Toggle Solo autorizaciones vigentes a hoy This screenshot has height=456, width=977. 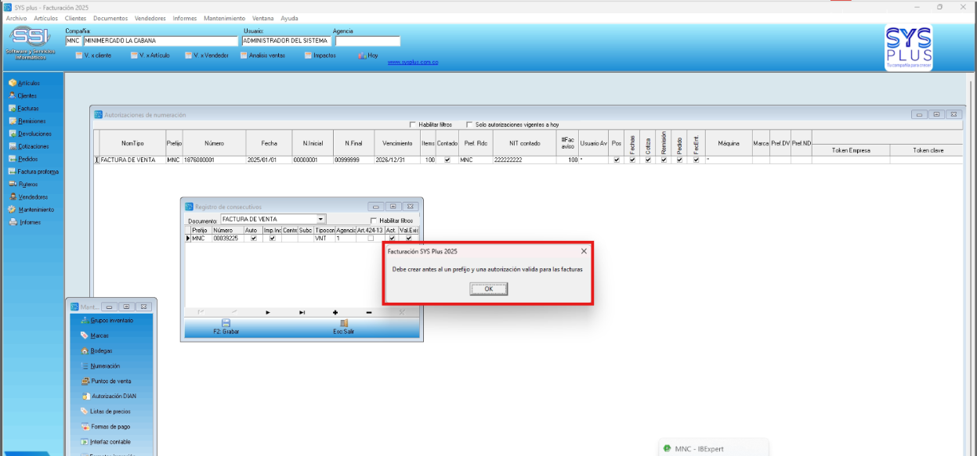tap(469, 124)
